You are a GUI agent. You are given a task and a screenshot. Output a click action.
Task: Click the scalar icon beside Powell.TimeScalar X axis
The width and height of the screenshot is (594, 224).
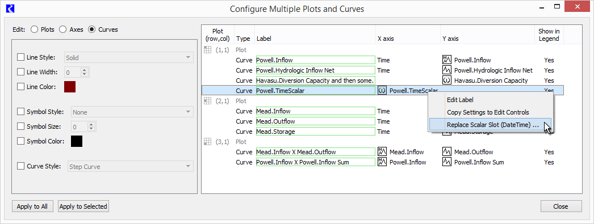(382, 90)
